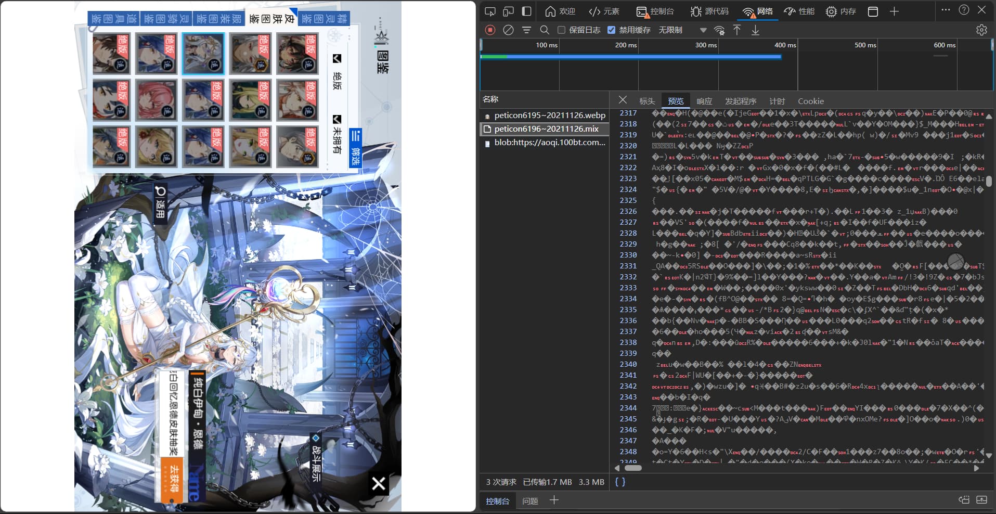Select the 网络 panel tab
The image size is (996, 514).
[758, 11]
